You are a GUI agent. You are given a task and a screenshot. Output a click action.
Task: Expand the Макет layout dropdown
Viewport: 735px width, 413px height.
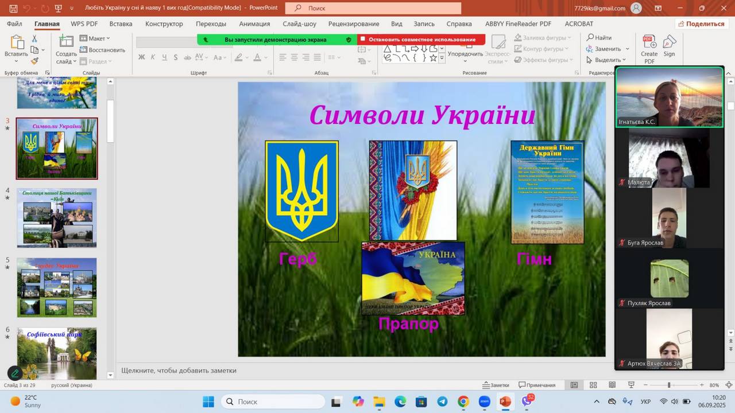[95, 38]
